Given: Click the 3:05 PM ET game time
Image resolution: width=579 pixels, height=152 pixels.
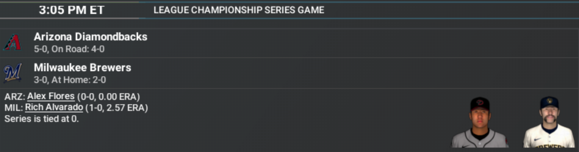Looking at the screenshot, I should click(72, 10).
